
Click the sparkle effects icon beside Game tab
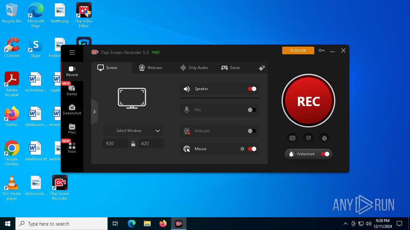[x=262, y=68]
